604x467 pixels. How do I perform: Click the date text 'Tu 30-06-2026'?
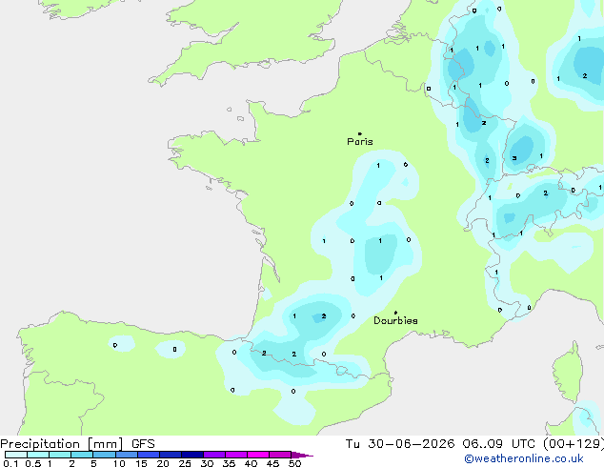pyautogui.click(x=400, y=444)
